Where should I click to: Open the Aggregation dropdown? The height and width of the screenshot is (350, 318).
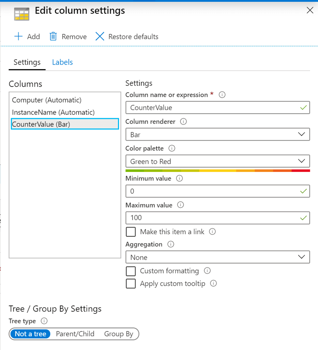tap(217, 257)
